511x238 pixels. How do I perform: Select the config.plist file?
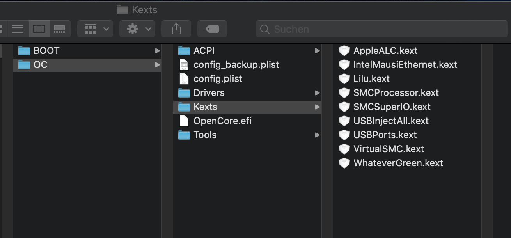coord(218,79)
